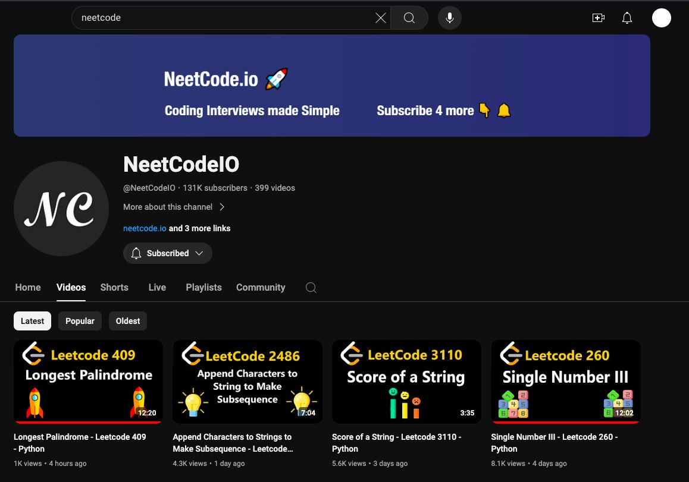Viewport: 689px width, 482px height.
Task: Open title Single Number III - Leetcode 260
Action: tap(554, 443)
